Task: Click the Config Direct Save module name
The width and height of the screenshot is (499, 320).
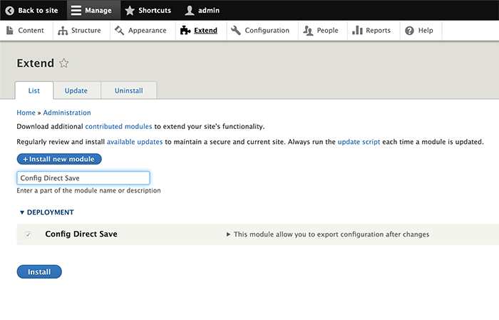Action: click(x=81, y=234)
